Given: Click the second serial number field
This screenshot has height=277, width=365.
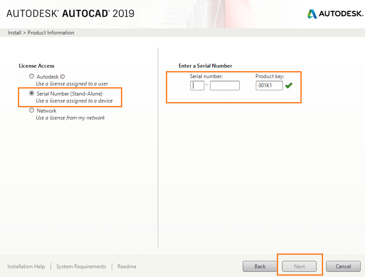Looking at the screenshot, I should 225,85.
